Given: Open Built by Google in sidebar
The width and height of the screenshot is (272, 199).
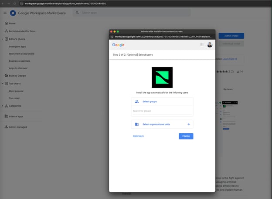Looking at the screenshot, I should click(x=17, y=76).
